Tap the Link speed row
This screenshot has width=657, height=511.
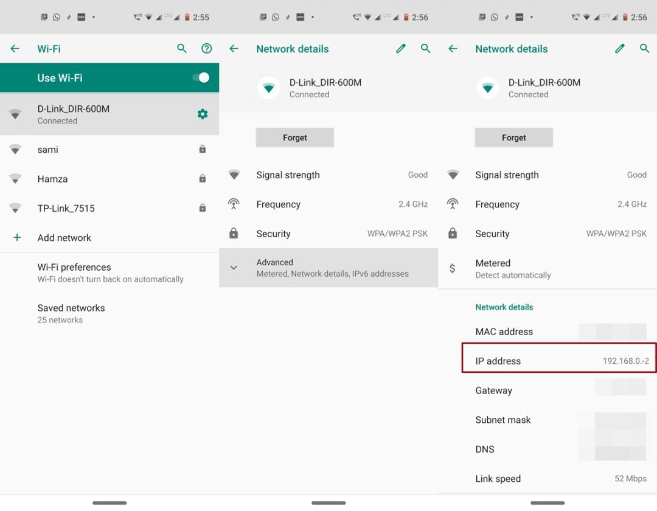pyautogui.click(x=547, y=479)
